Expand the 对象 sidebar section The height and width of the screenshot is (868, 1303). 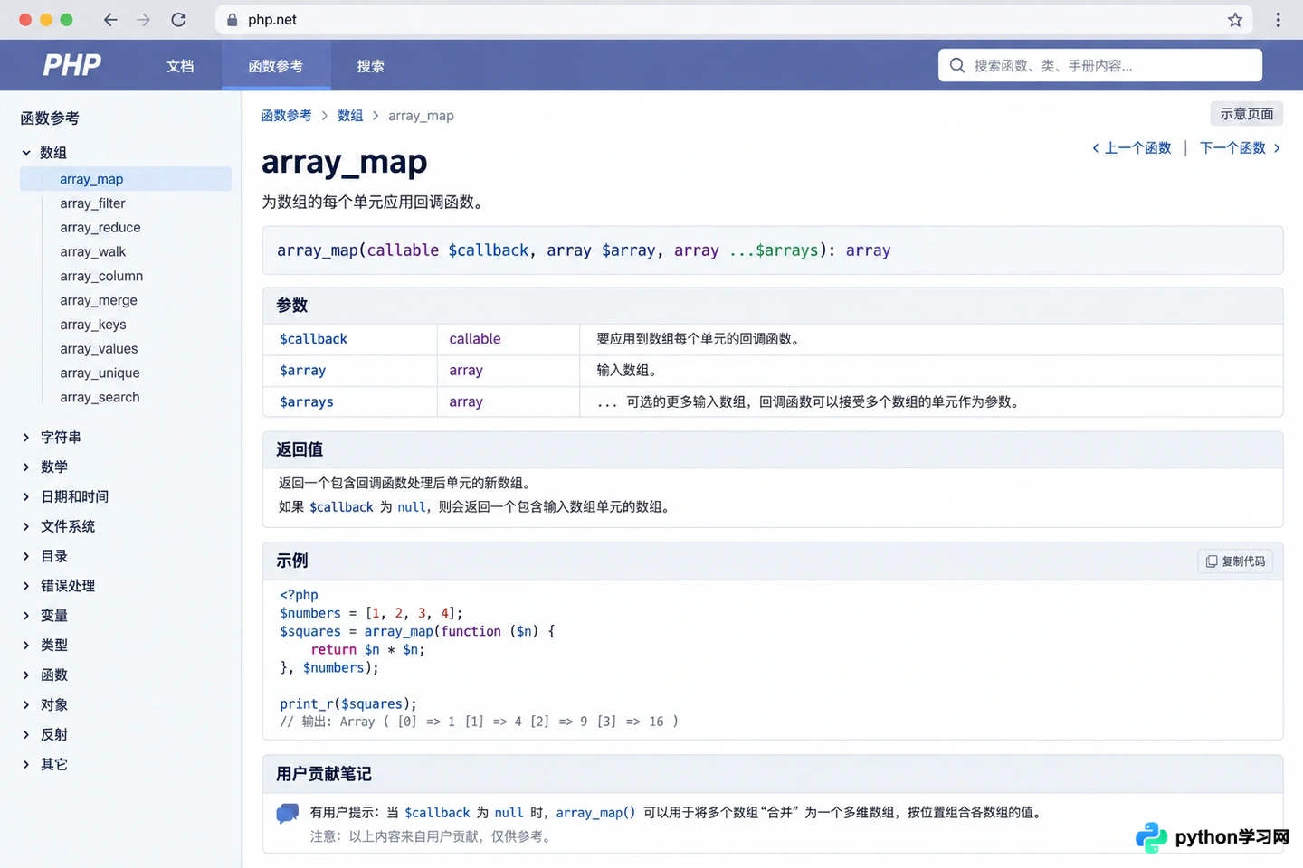click(x=45, y=705)
